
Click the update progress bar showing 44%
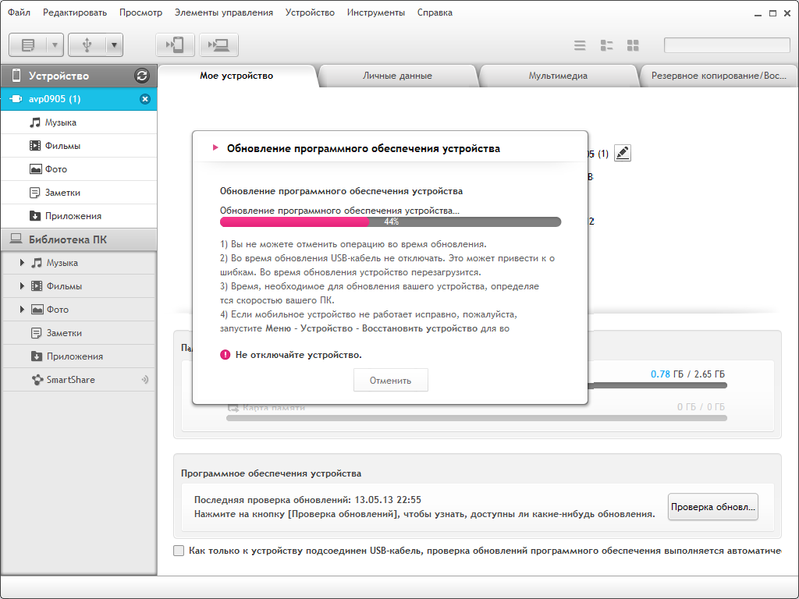click(390, 222)
